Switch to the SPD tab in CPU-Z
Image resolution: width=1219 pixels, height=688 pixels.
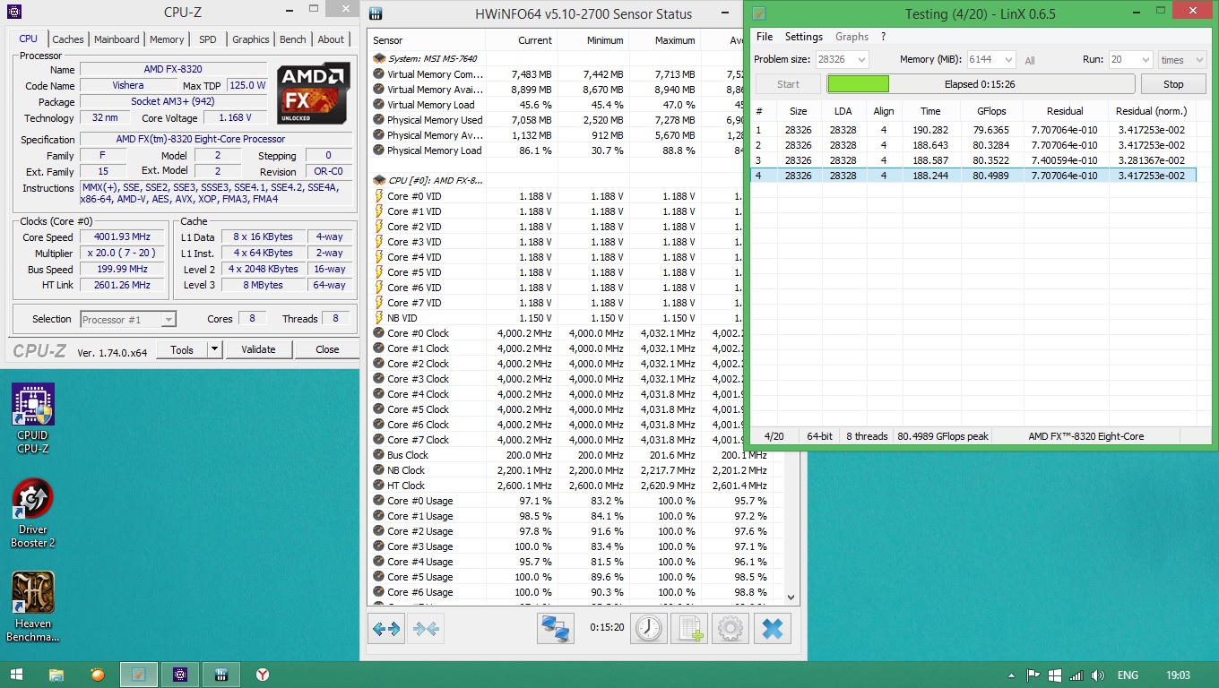pyautogui.click(x=208, y=39)
